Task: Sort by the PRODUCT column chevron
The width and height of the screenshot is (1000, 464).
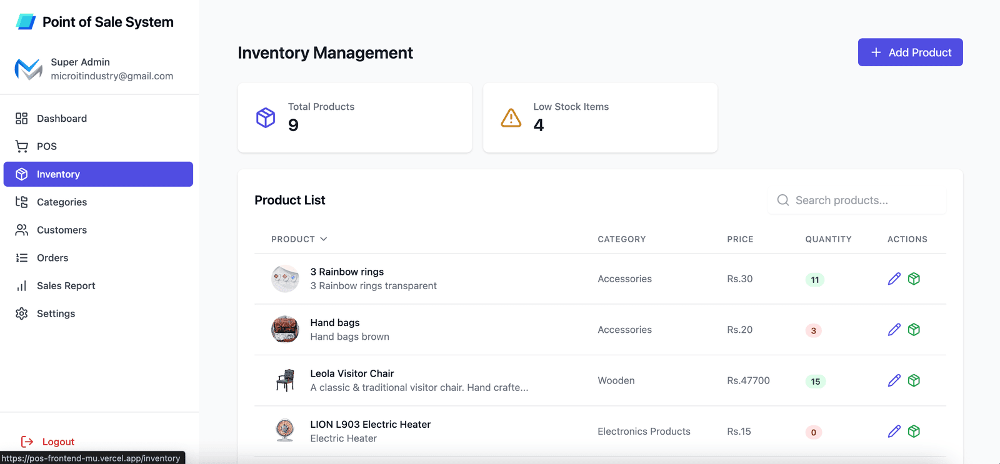Action: [324, 239]
